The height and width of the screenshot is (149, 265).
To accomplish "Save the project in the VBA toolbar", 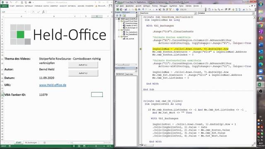I will point(125,10).
